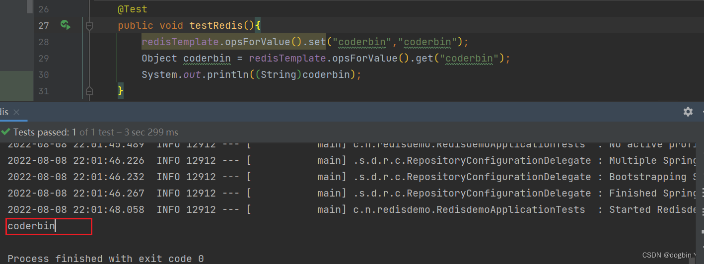This screenshot has height=264, width=704.
Task: Click line number 29 in the gutter
Action: click(x=44, y=59)
